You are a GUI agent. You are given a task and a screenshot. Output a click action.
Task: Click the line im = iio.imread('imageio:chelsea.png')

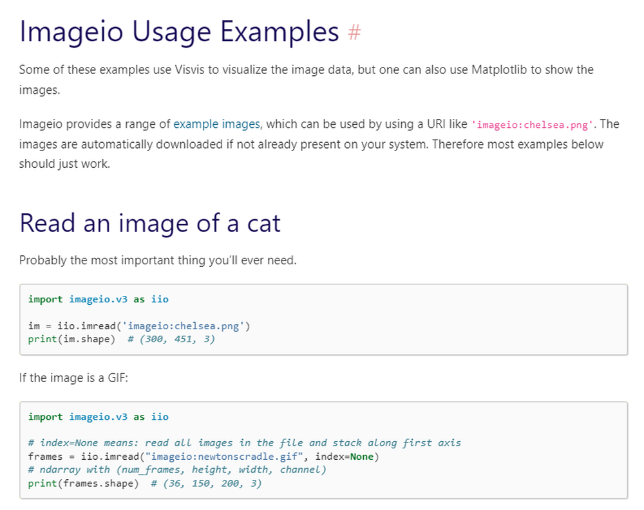(139, 326)
